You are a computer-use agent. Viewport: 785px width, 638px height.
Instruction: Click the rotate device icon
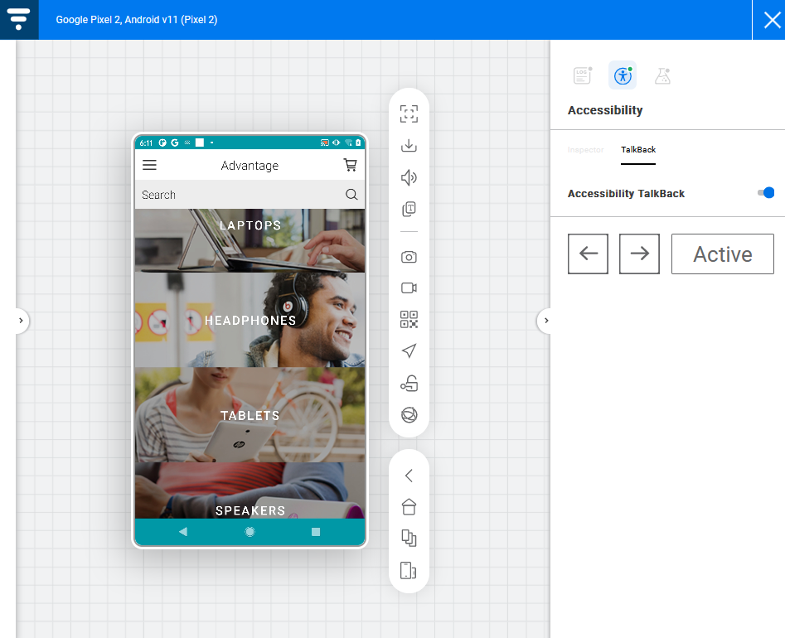(x=409, y=570)
